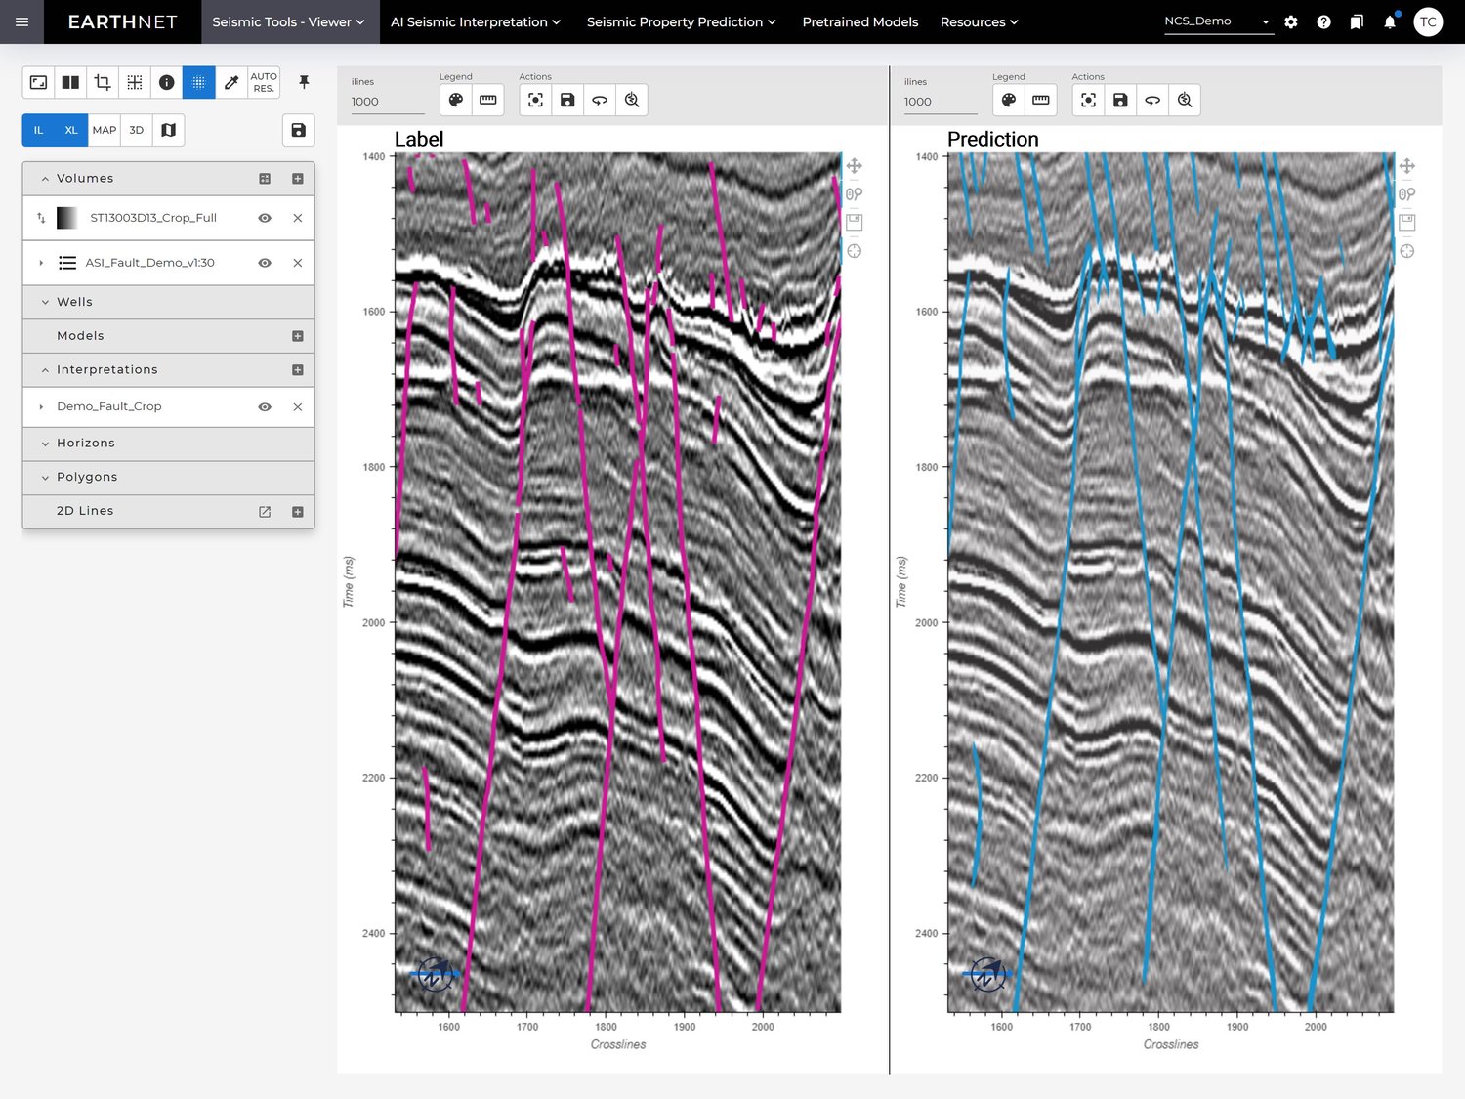Click inside the ilines input showing 1000

pos(387,102)
